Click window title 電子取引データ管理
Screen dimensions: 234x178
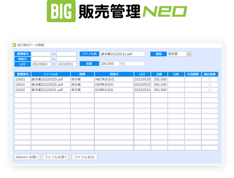31,45
